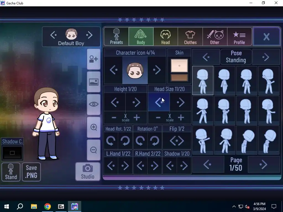The height and width of the screenshot is (212, 283).
Task: Toggle the Flip 1/2 control
Action: pos(177,141)
